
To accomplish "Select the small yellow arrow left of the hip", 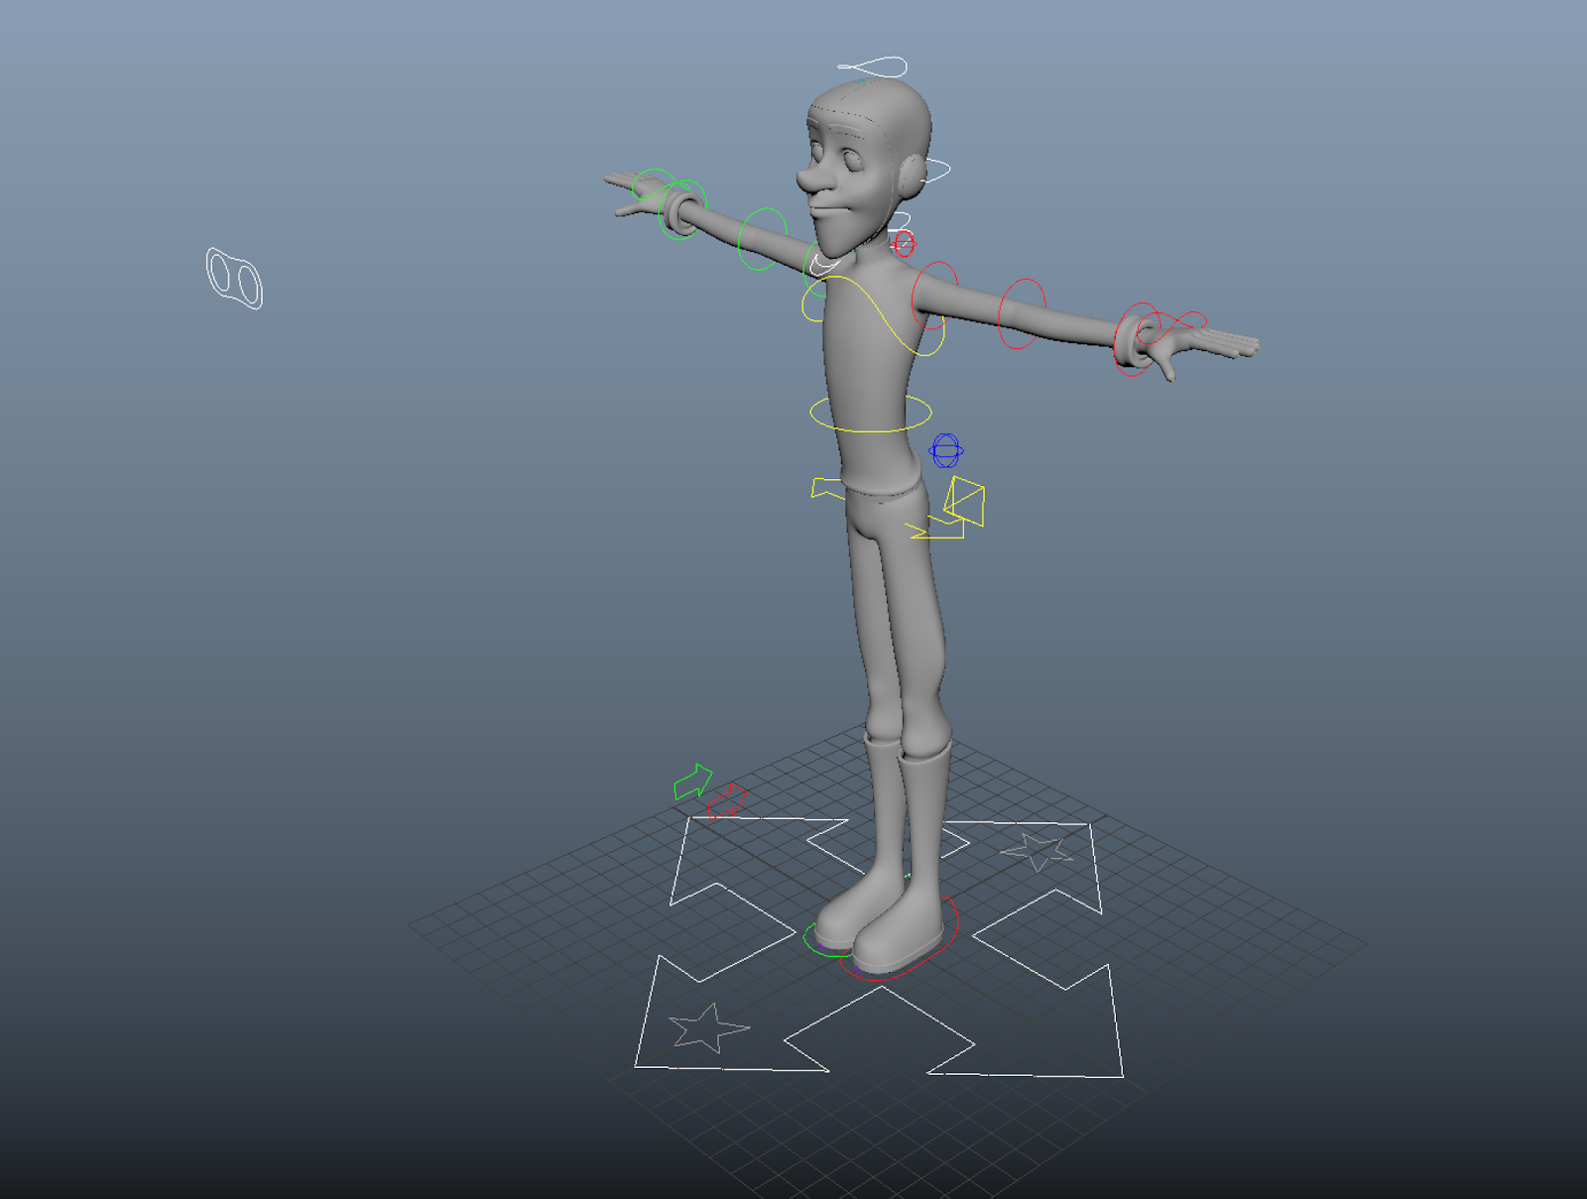I will click(826, 488).
